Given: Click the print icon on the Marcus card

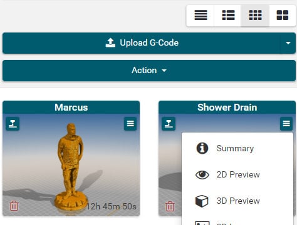Looking at the screenshot, I should pyautogui.click(x=13, y=124).
